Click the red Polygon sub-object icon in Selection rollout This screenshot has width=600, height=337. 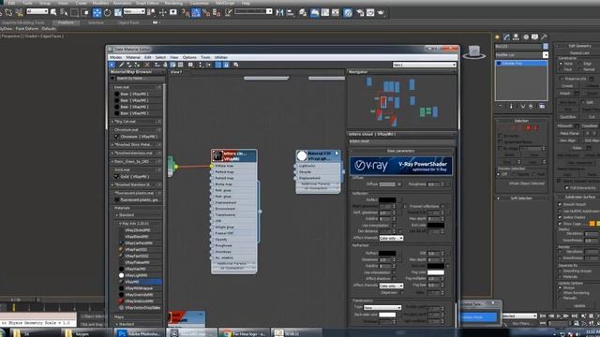pyautogui.click(x=529, y=128)
